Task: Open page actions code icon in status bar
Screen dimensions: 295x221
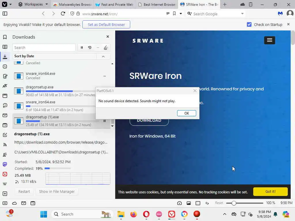Action: tap(207, 203)
